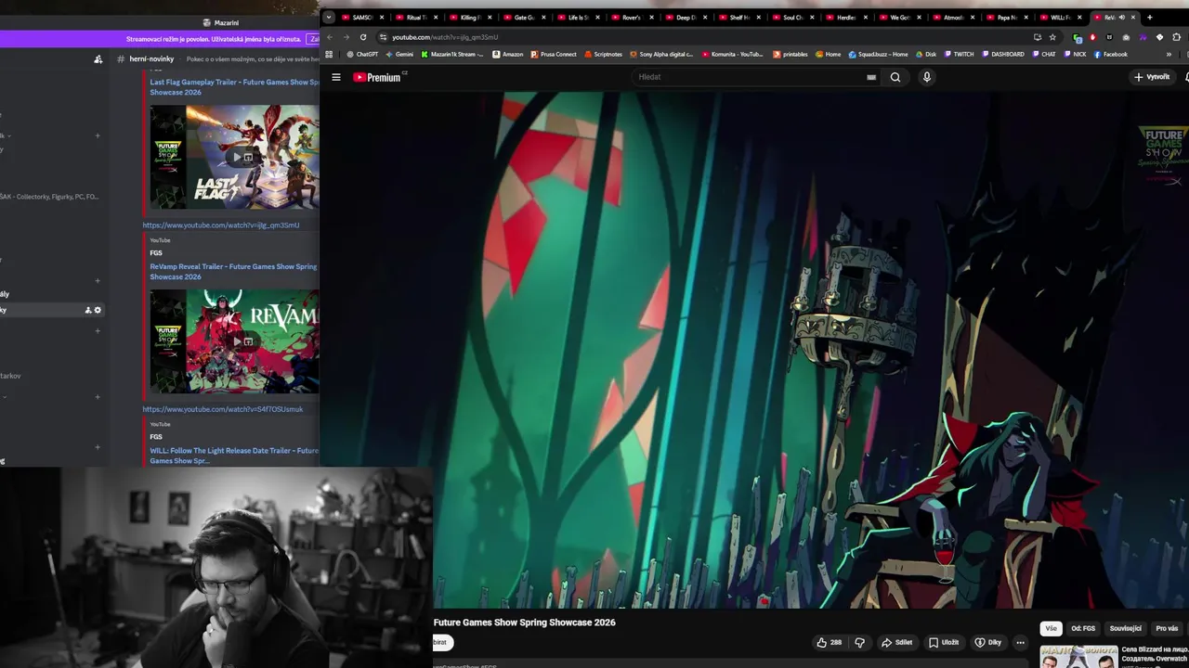Open Chrome apps grid icon in bookmarks bar
The width and height of the screenshot is (1189, 668).
pos(329,54)
